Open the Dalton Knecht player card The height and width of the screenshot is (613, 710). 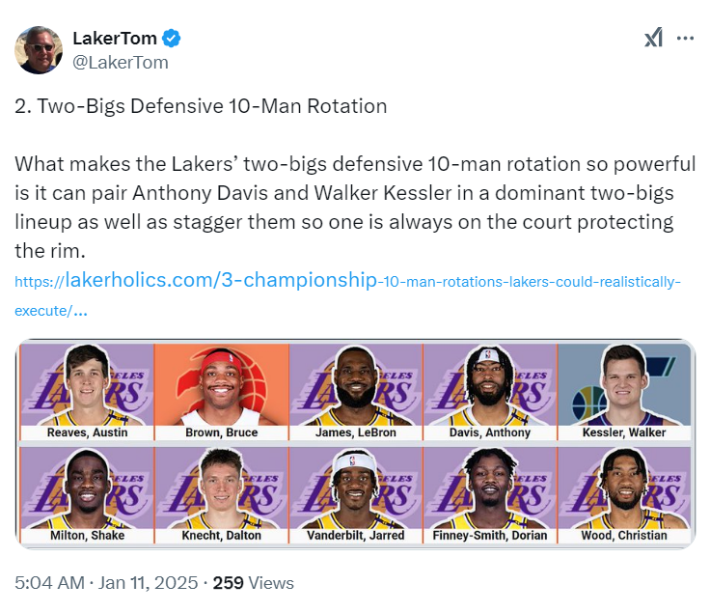tap(221, 494)
